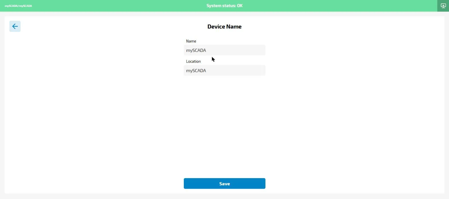Click the Location input field

click(224, 70)
